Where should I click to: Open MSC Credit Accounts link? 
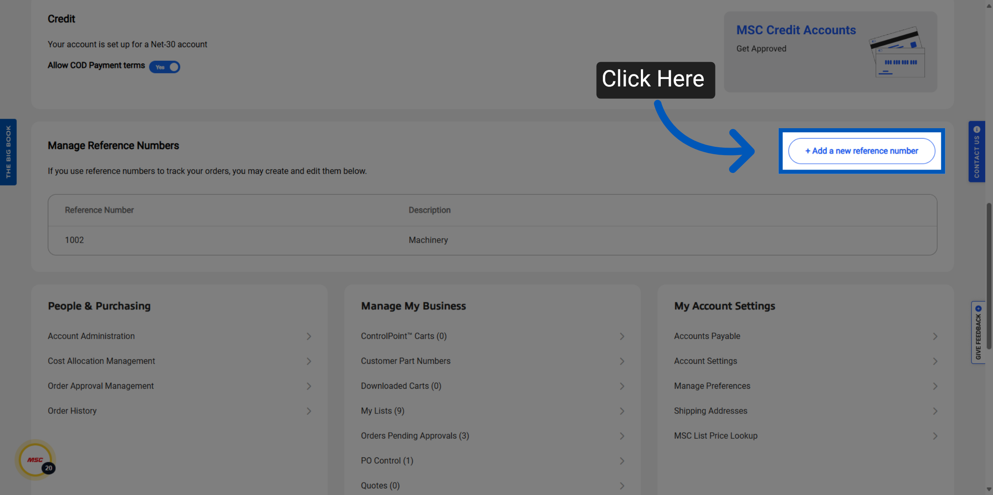pos(796,30)
